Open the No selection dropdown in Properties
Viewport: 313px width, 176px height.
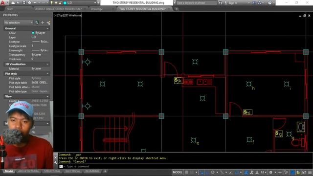[19, 22]
